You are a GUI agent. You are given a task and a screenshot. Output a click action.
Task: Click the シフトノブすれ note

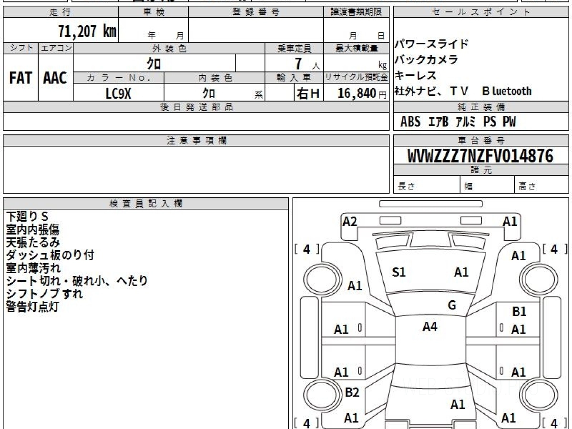pos(44,294)
